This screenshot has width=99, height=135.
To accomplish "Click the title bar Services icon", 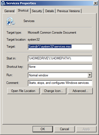I will tap(3, 3).
